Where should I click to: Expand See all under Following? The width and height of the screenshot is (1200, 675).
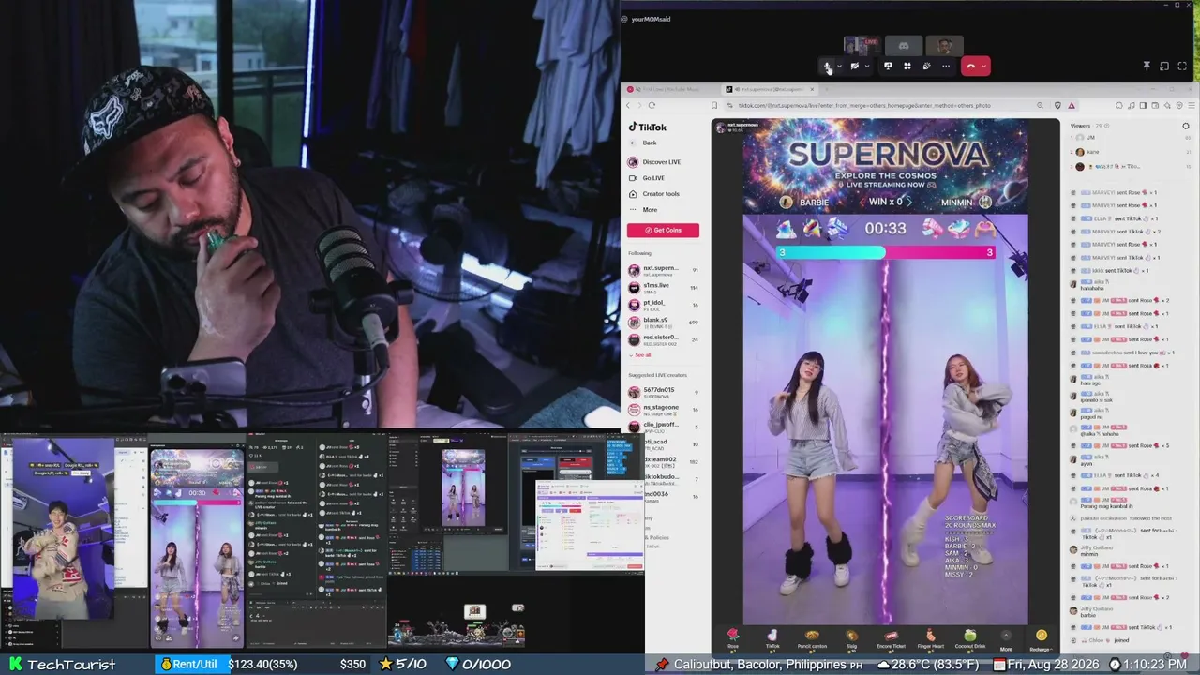[x=642, y=355]
